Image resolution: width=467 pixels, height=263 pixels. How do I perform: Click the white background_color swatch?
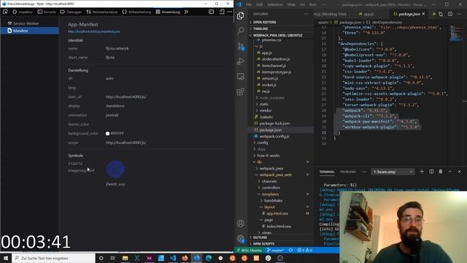tap(107, 134)
